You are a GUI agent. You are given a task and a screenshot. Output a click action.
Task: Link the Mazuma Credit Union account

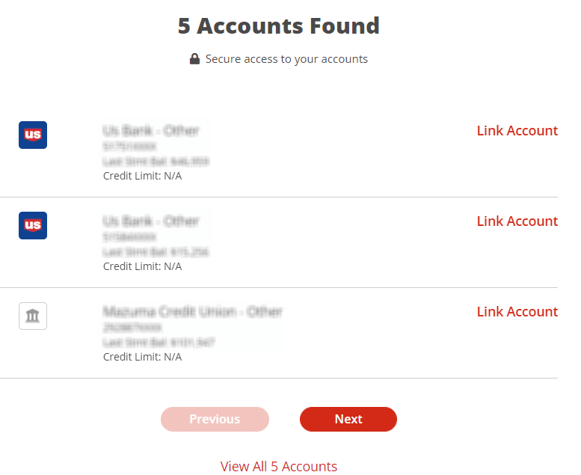(x=517, y=312)
